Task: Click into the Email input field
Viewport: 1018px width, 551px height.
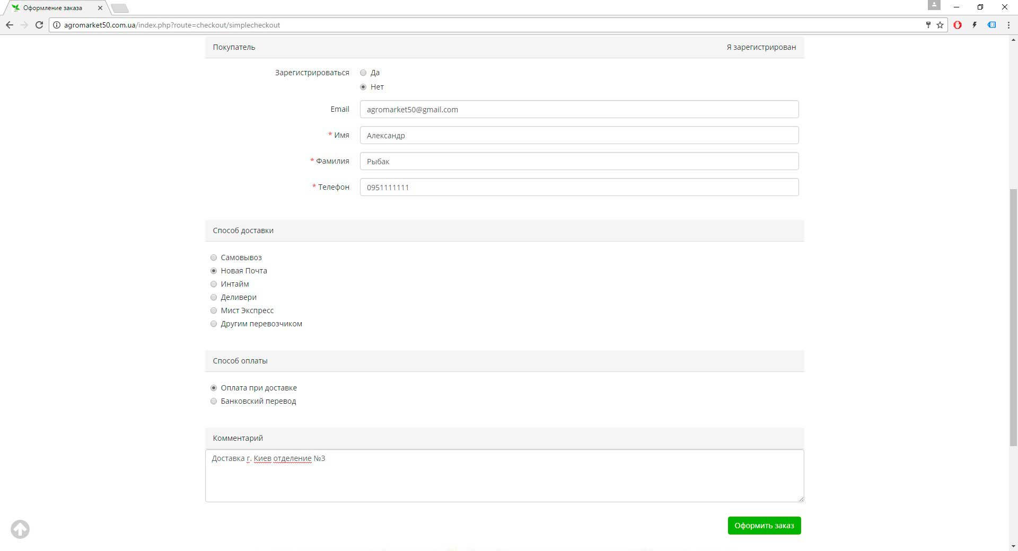Action: click(579, 110)
